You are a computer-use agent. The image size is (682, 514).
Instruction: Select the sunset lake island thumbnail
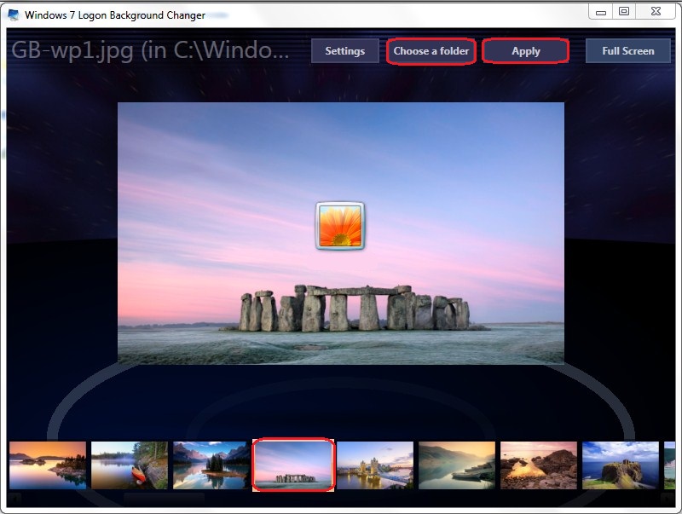click(x=48, y=465)
